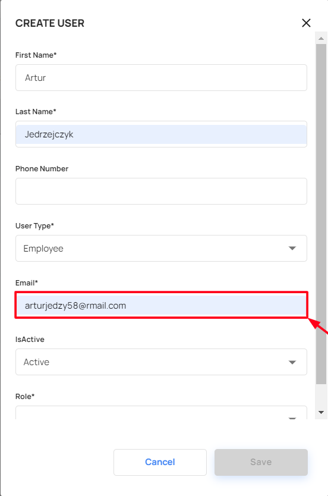Open the User Type dropdown
Screen dimensions: 328x496
[x=161, y=249]
